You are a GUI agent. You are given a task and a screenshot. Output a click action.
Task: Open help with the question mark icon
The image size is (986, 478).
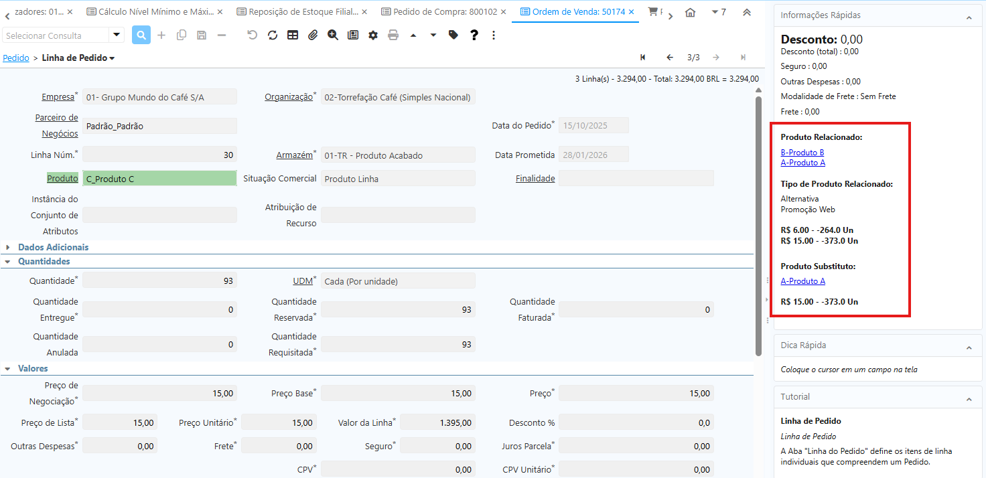tap(474, 35)
